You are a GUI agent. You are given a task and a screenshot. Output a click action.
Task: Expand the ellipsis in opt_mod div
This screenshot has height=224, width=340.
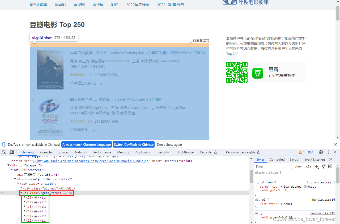click(62, 188)
